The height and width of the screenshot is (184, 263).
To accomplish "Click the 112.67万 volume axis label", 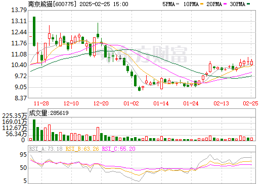I will pyautogui.click(x=15, y=128).
